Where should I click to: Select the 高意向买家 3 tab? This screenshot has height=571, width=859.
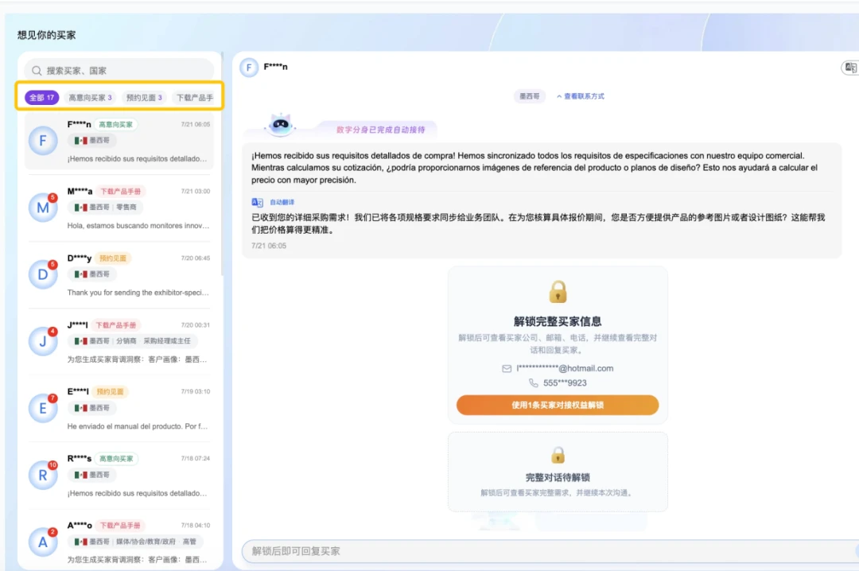(x=90, y=98)
